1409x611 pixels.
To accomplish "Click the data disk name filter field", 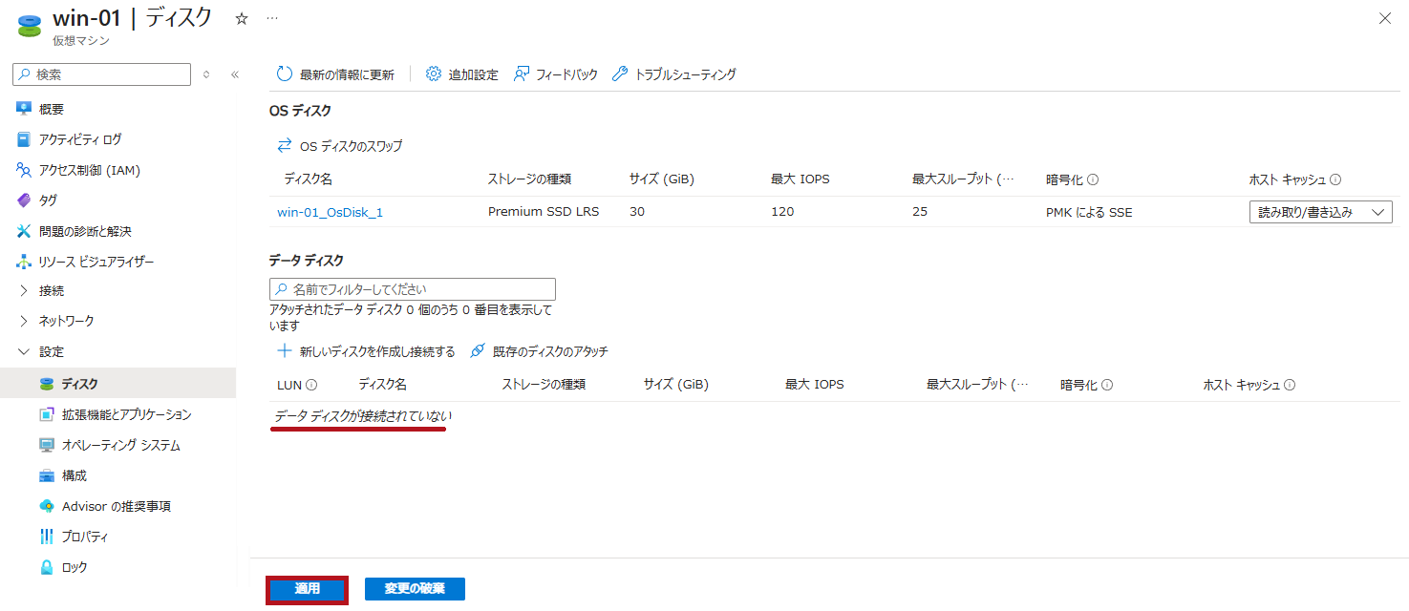I will click(x=413, y=289).
